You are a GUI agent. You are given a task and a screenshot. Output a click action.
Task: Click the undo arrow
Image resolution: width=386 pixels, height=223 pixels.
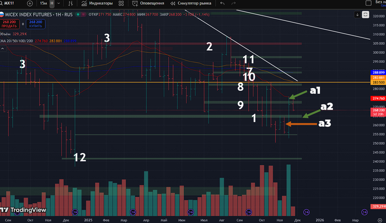[222, 3]
